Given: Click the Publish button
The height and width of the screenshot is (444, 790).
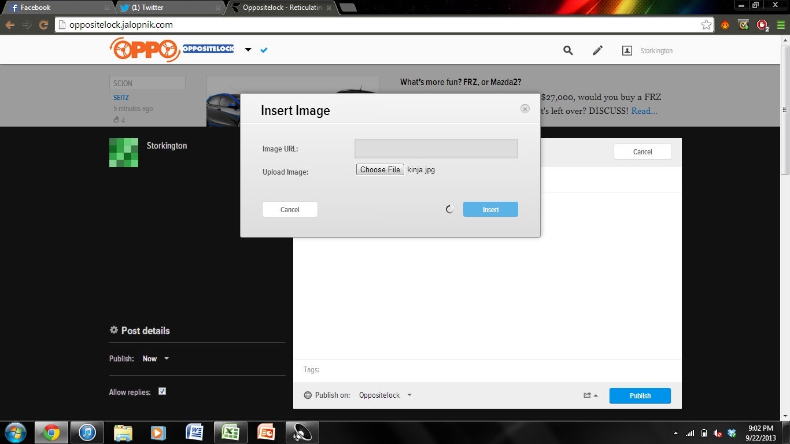Looking at the screenshot, I should click(640, 395).
